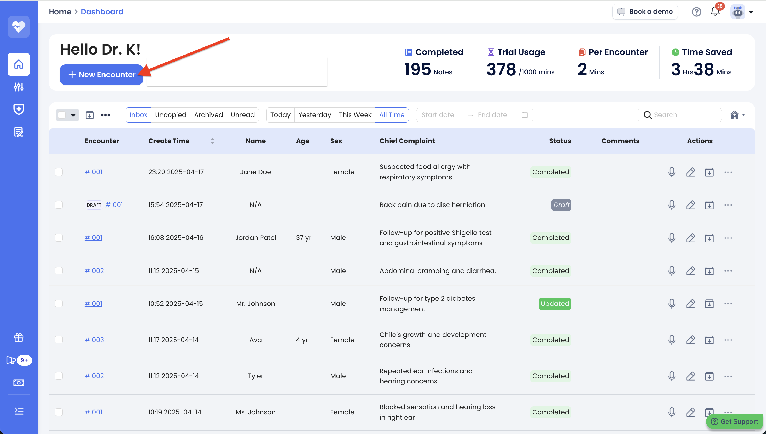Click the Start date input field
Screen dimensions: 766x434
[x=438, y=115]
